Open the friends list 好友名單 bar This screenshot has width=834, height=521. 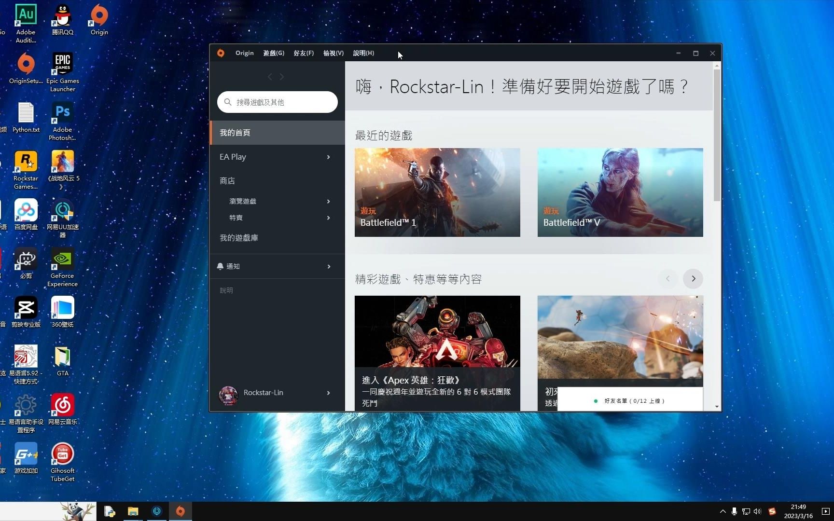(x=630, y=400)
